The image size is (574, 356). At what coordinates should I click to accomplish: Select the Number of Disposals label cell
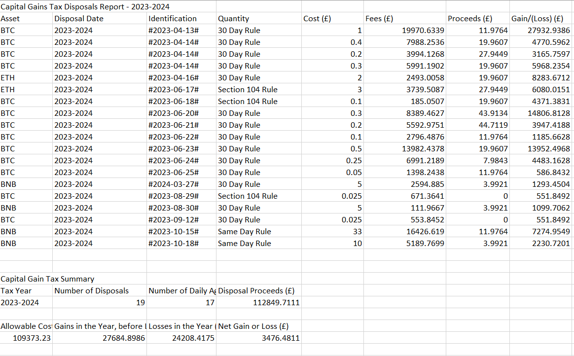(x=91, y=291)
